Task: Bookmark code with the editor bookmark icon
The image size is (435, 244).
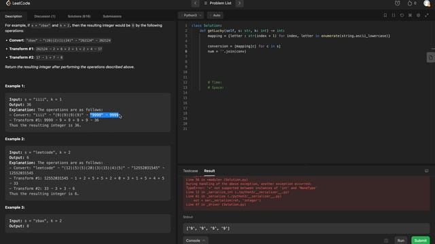Action: tap(385, 15)
